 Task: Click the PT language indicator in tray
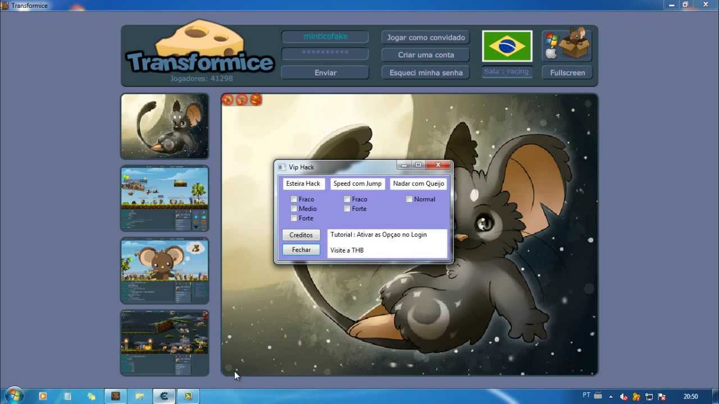click(x=586, y=395)
